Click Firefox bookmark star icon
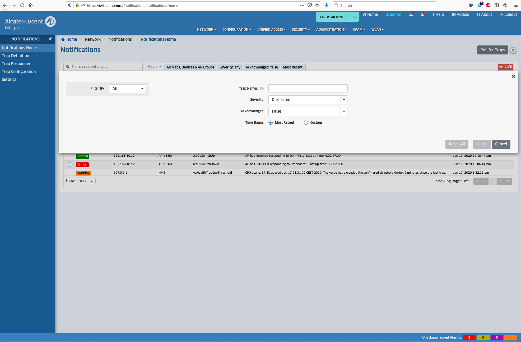521x342 pixels. pyautogui.click(x=317, y=5)
